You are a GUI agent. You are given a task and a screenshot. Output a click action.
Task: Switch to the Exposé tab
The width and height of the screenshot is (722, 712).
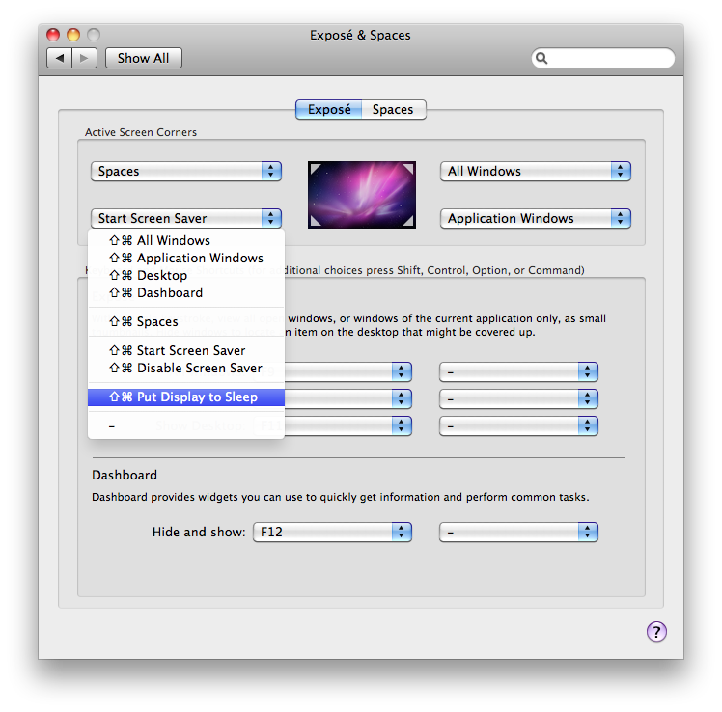tap(329, 110)
